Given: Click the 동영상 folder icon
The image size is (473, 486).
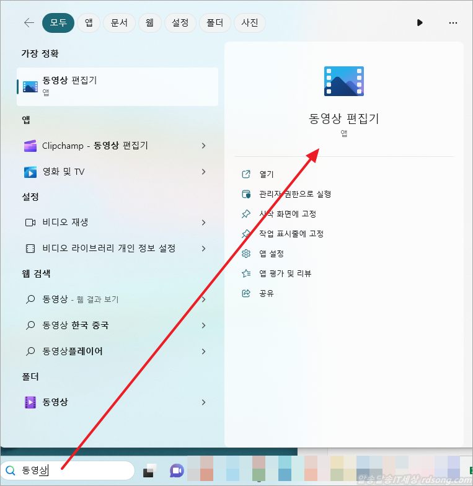Looking at the screenshot, I should tap(30, 402).
